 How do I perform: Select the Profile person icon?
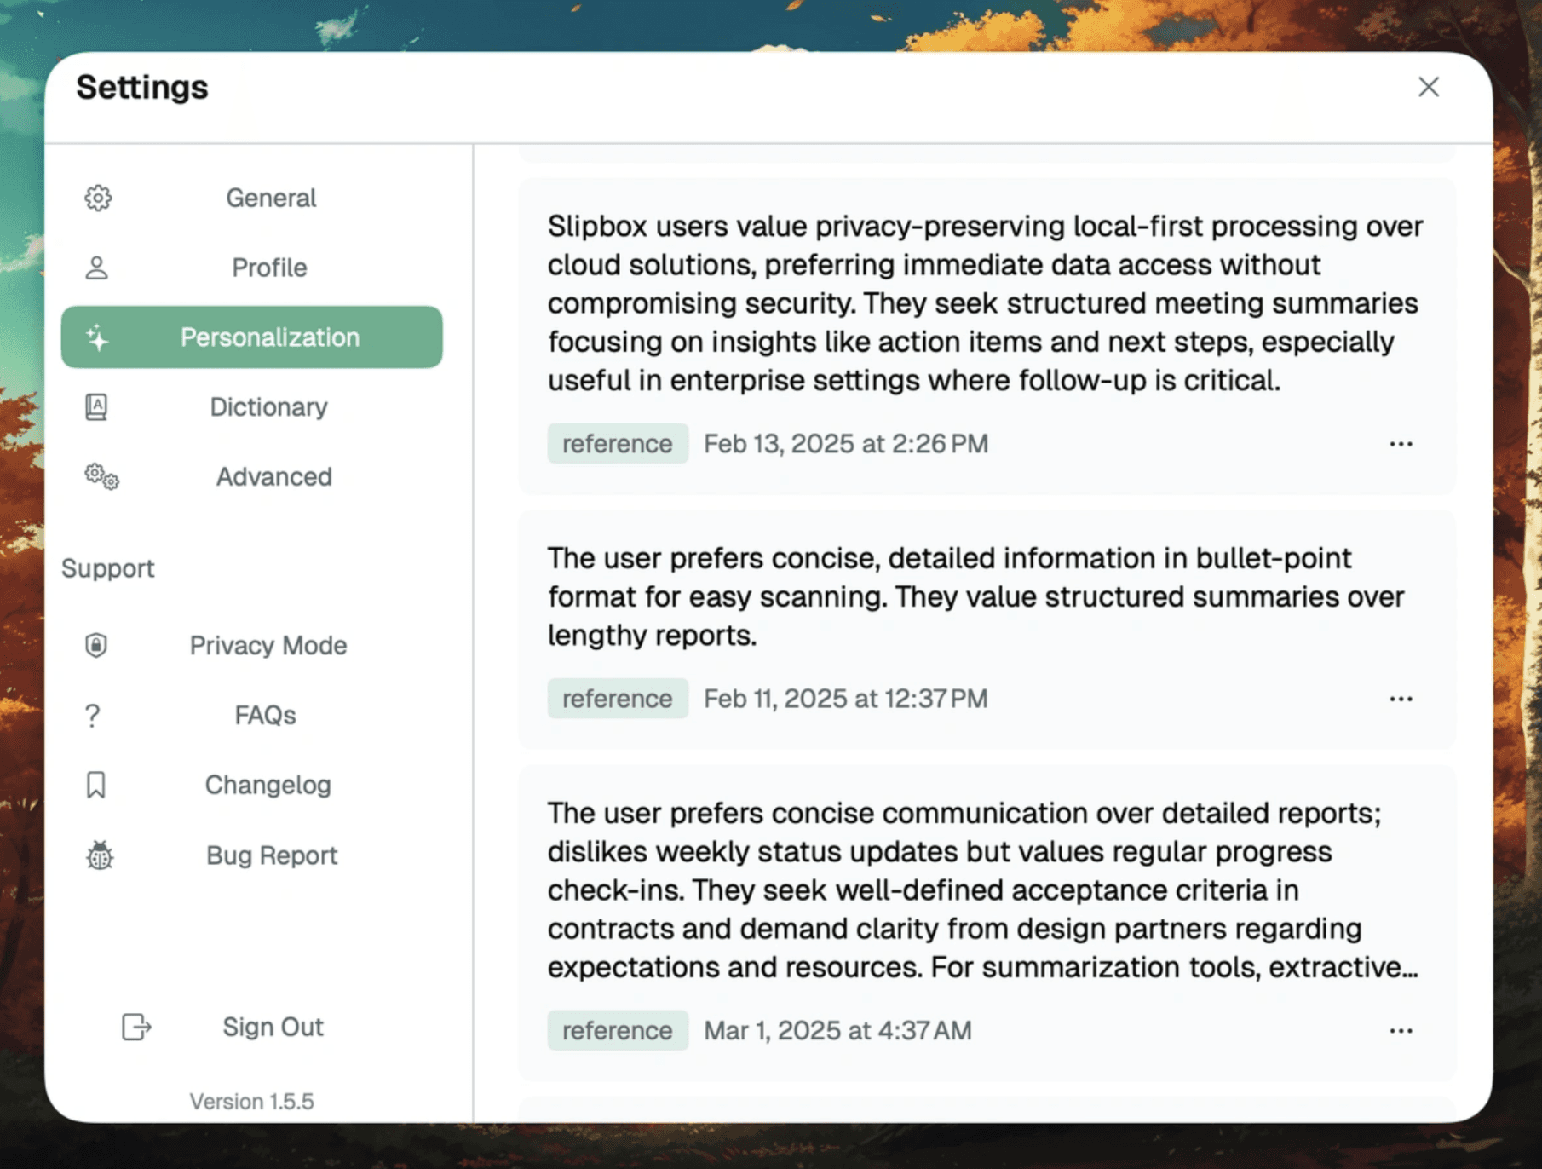click(98, 267)
